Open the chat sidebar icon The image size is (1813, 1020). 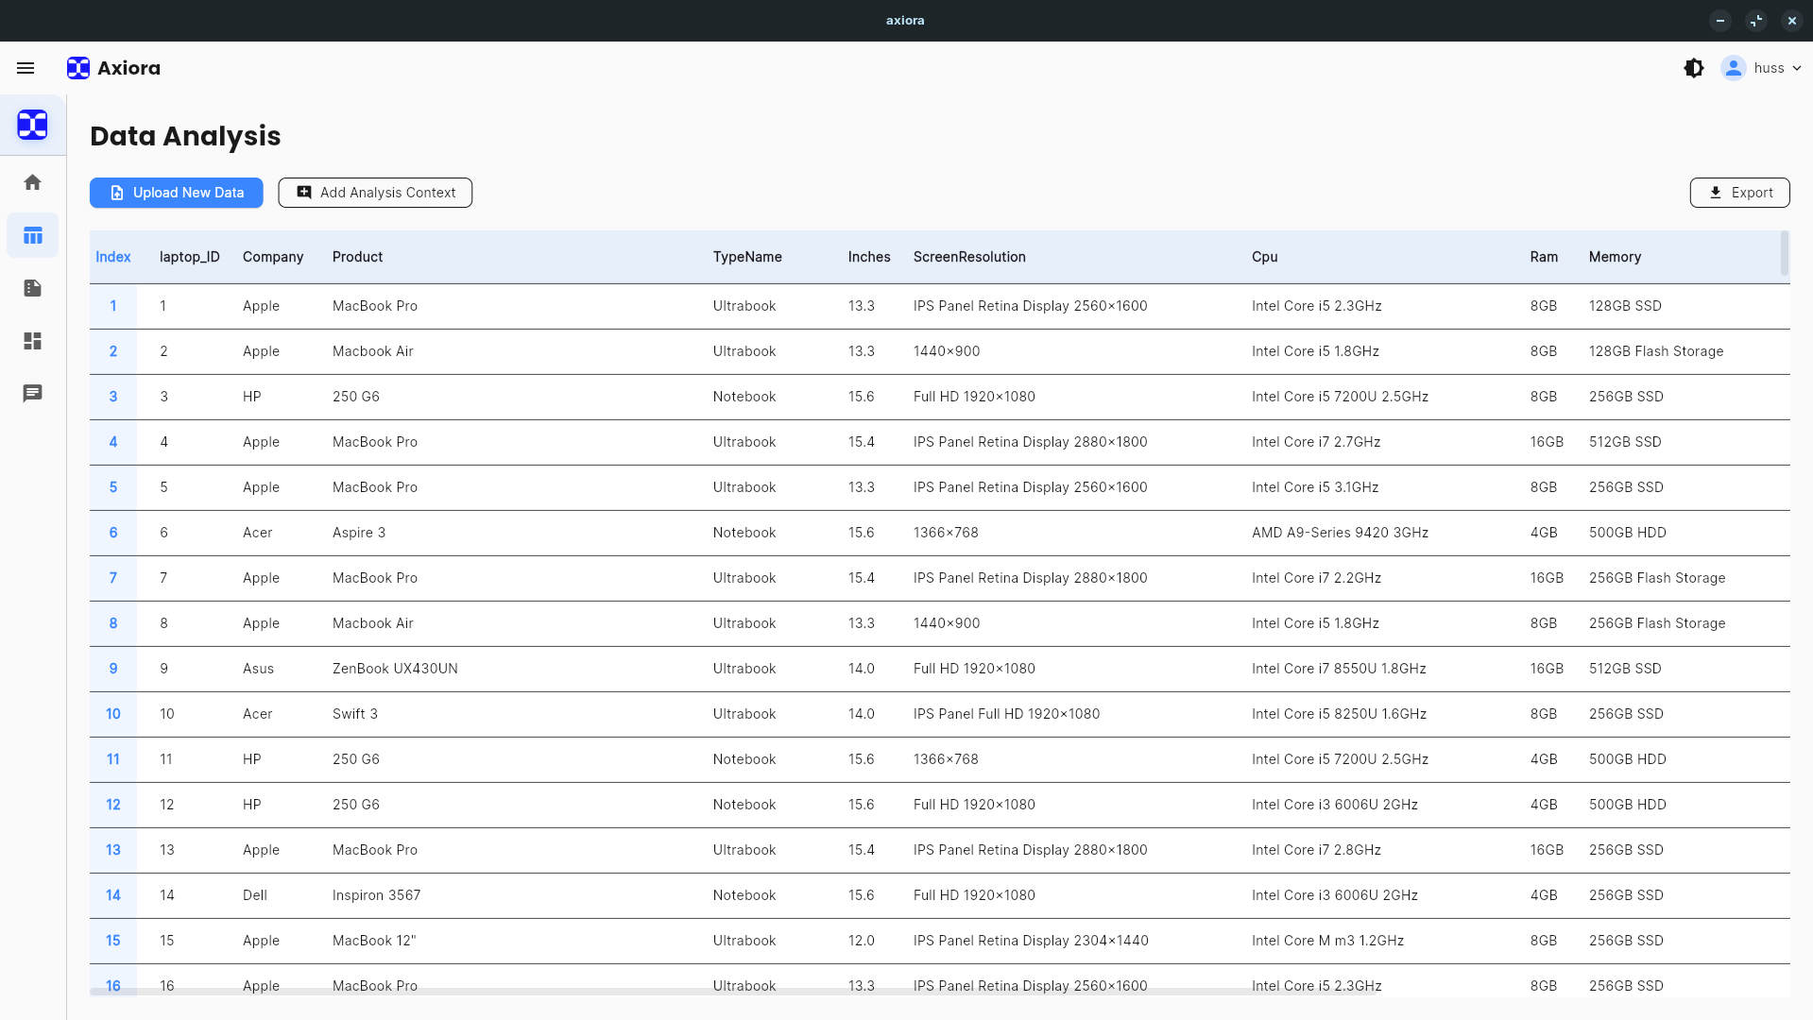click(33, 393)
